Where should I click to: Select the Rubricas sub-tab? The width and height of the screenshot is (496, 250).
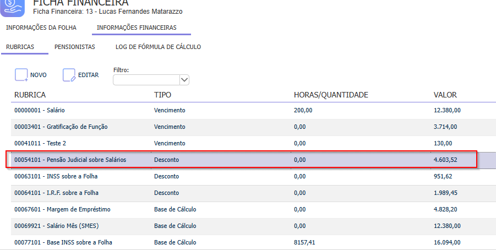click(x=20, y=47)
